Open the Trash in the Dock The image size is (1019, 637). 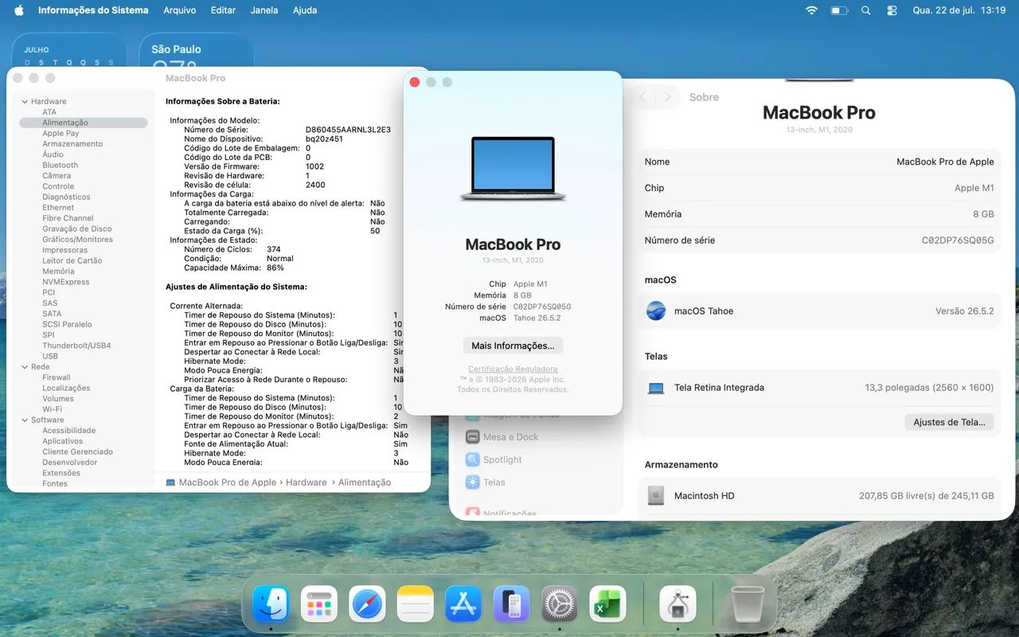(747, 604)
